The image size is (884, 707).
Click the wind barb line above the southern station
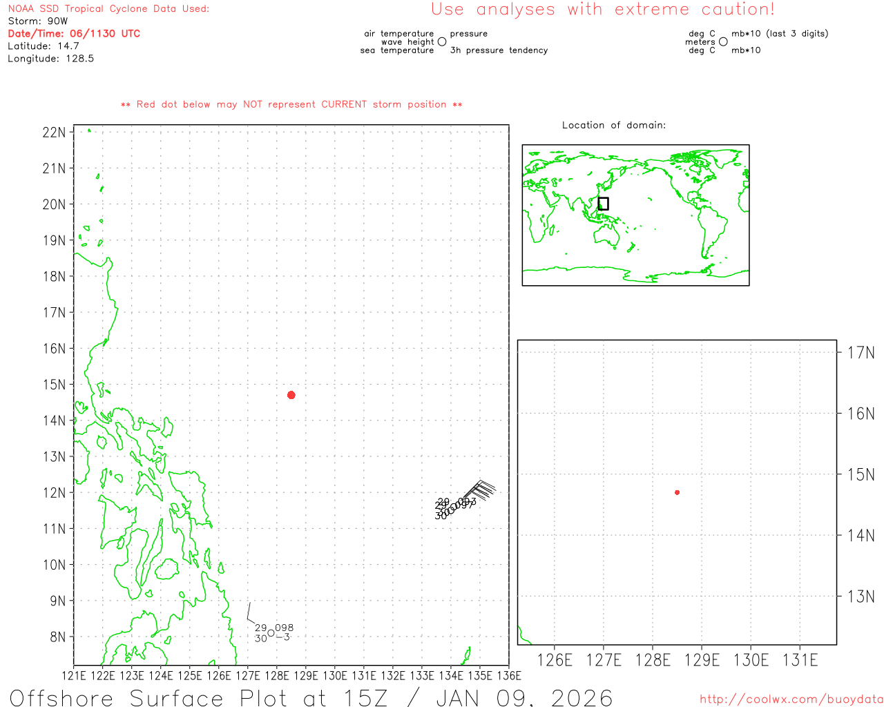pos(250,612)
